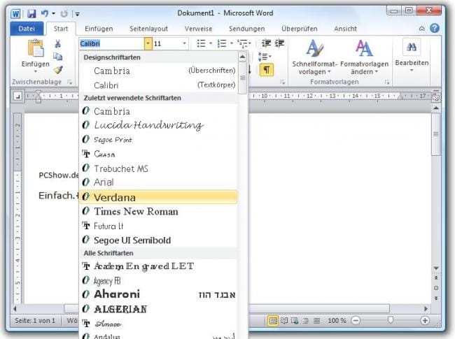
Task: Click into the Calibri font name field
Action: pos(111,43)
